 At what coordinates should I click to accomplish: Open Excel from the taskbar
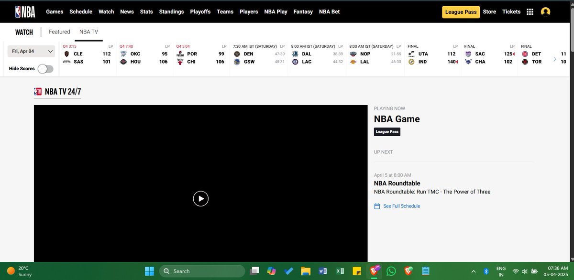[340, 271]
